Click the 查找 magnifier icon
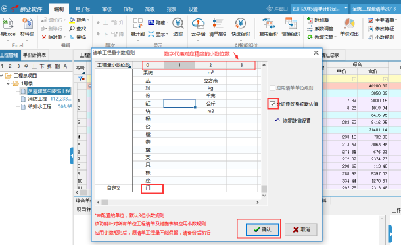Screen dimensions: 401x245 click(72, 28)
